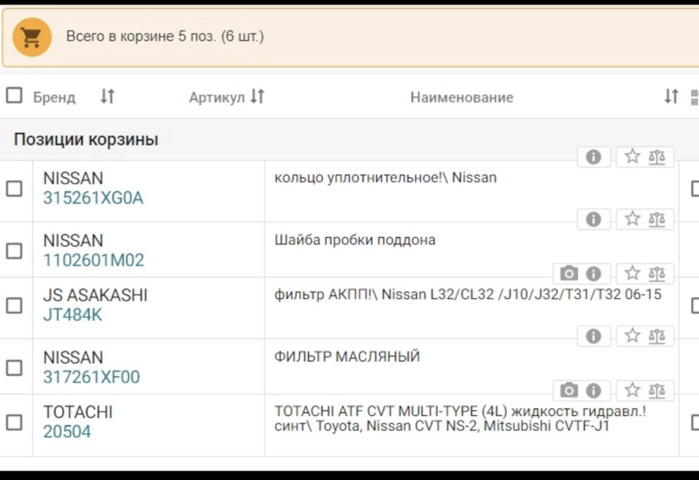Viewport: 699px width, 480px height.
Task: Open article link JT484K
Action: (73, 315)
